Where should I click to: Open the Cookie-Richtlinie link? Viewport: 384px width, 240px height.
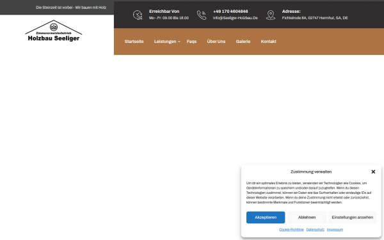click(291, 230)
